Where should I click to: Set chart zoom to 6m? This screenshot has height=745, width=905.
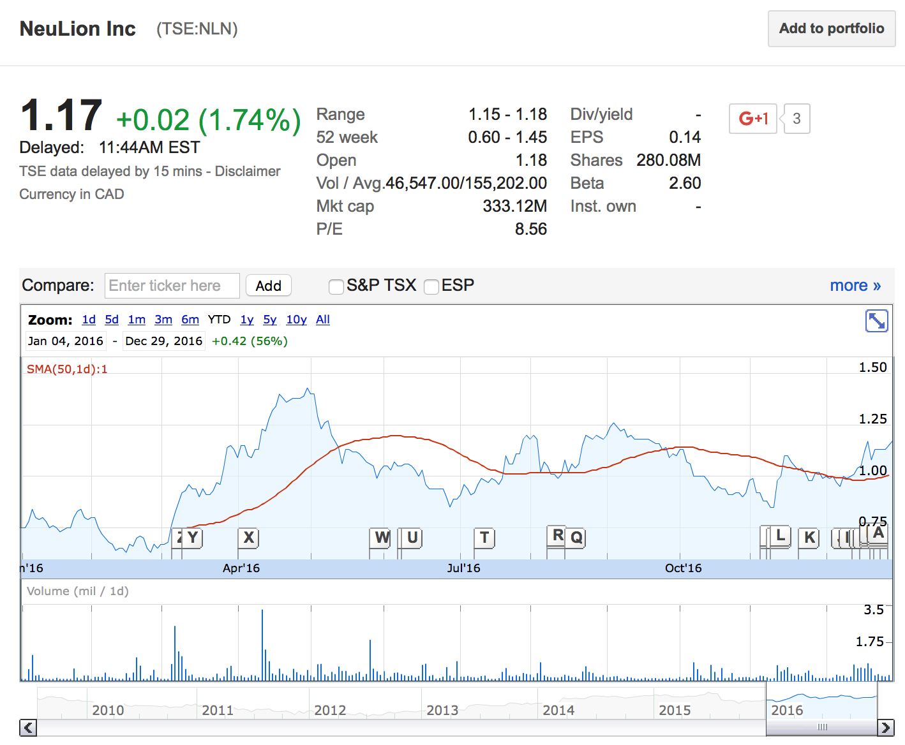click(x=190, y=320)
